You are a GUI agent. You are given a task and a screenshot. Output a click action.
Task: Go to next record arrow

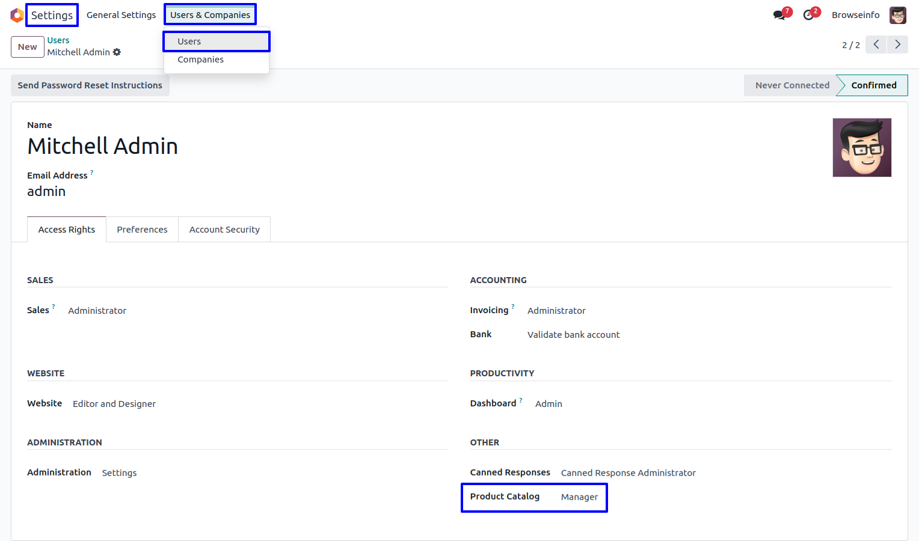pyautogui.click(x=897, y=44)
